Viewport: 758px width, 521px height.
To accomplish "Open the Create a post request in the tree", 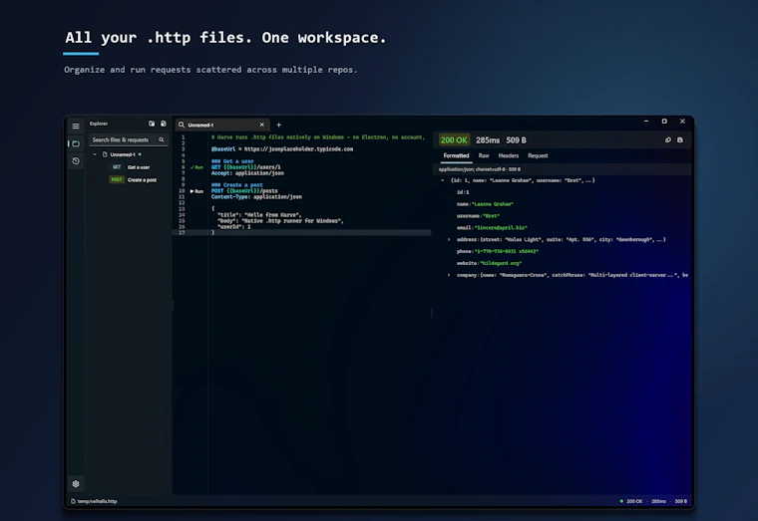I will [x=142, y=179].
